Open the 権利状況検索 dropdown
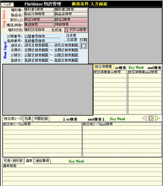163x186 pixels. (37, 30)
